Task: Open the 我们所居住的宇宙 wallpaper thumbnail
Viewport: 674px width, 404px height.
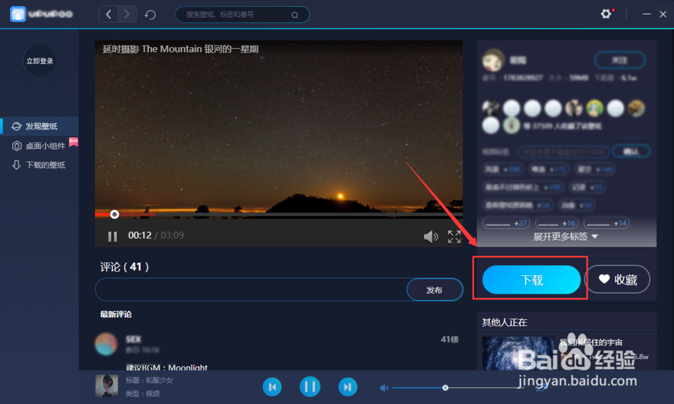Action: (518, 353)
